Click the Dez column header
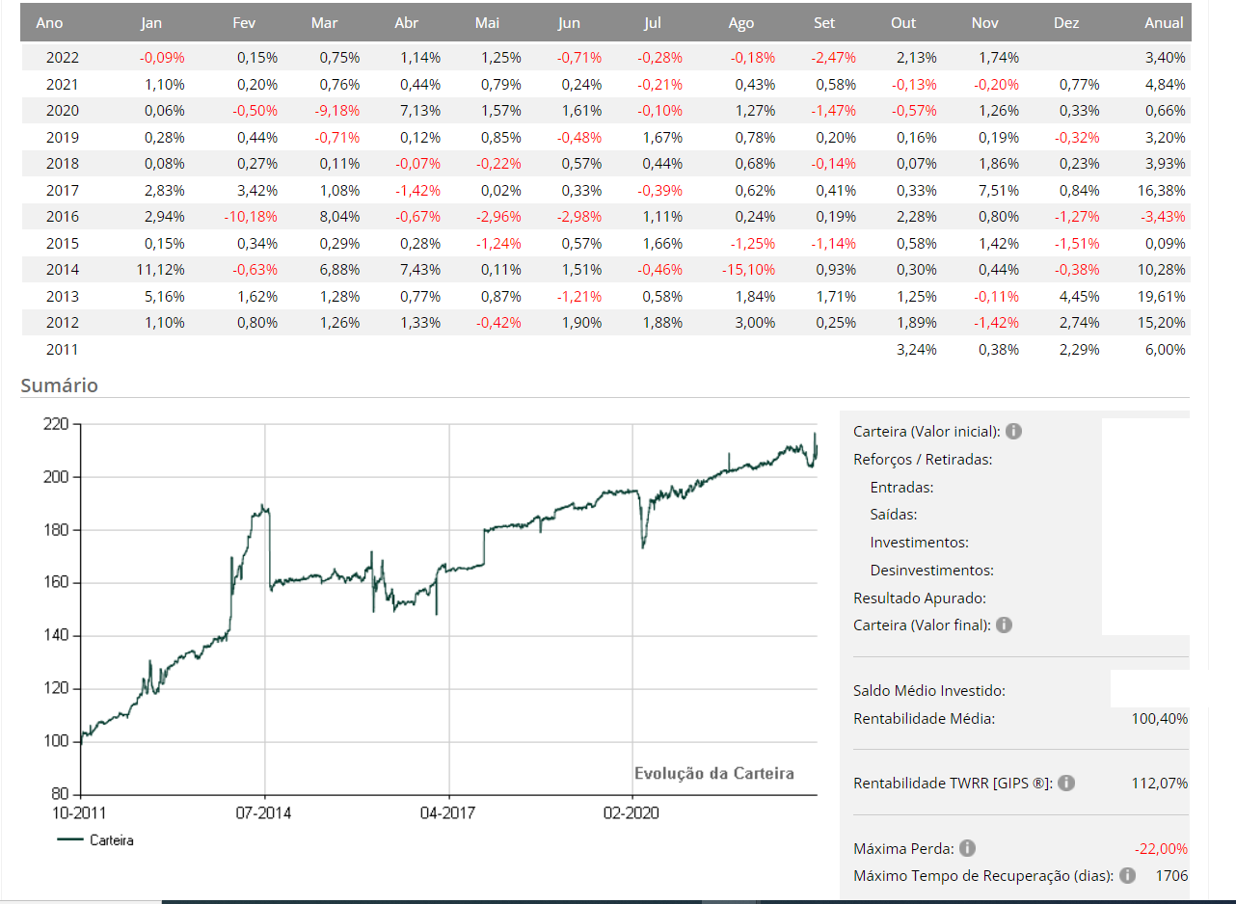The height and width of the screenshot is (904, 1236). (x=1066, y=23)
